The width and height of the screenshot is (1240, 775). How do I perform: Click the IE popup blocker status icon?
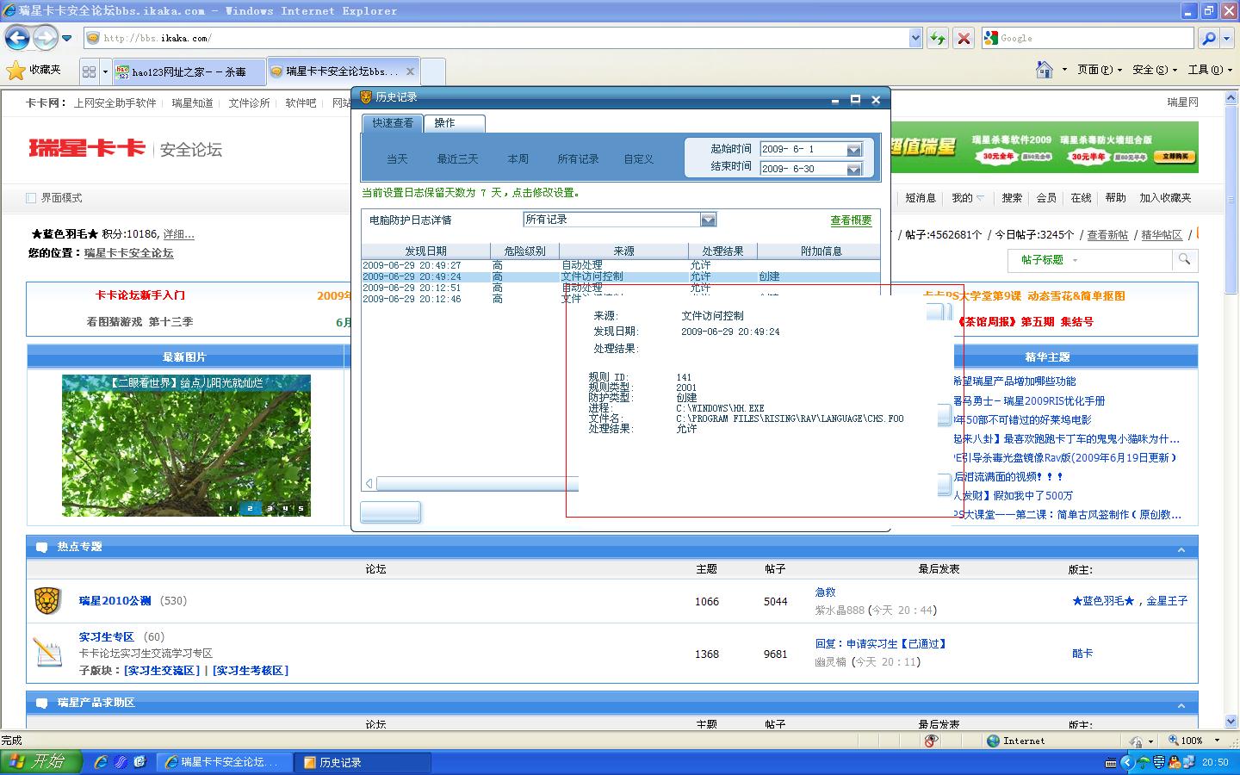(x=931, y=741)
